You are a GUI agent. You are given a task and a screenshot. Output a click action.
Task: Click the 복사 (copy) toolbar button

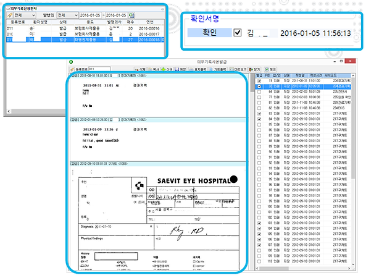coord(154,69)
